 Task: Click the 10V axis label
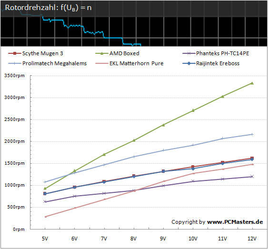coord(193,239)
